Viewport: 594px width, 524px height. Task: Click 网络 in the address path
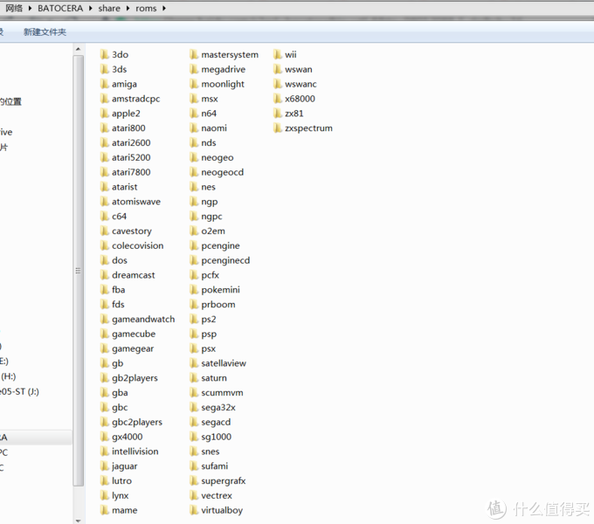(x=14, y=8)
